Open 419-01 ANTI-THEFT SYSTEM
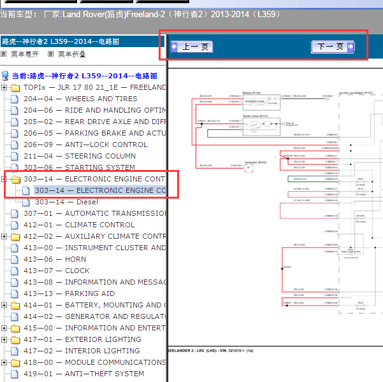Screen dimensions: 383x382 83,374
